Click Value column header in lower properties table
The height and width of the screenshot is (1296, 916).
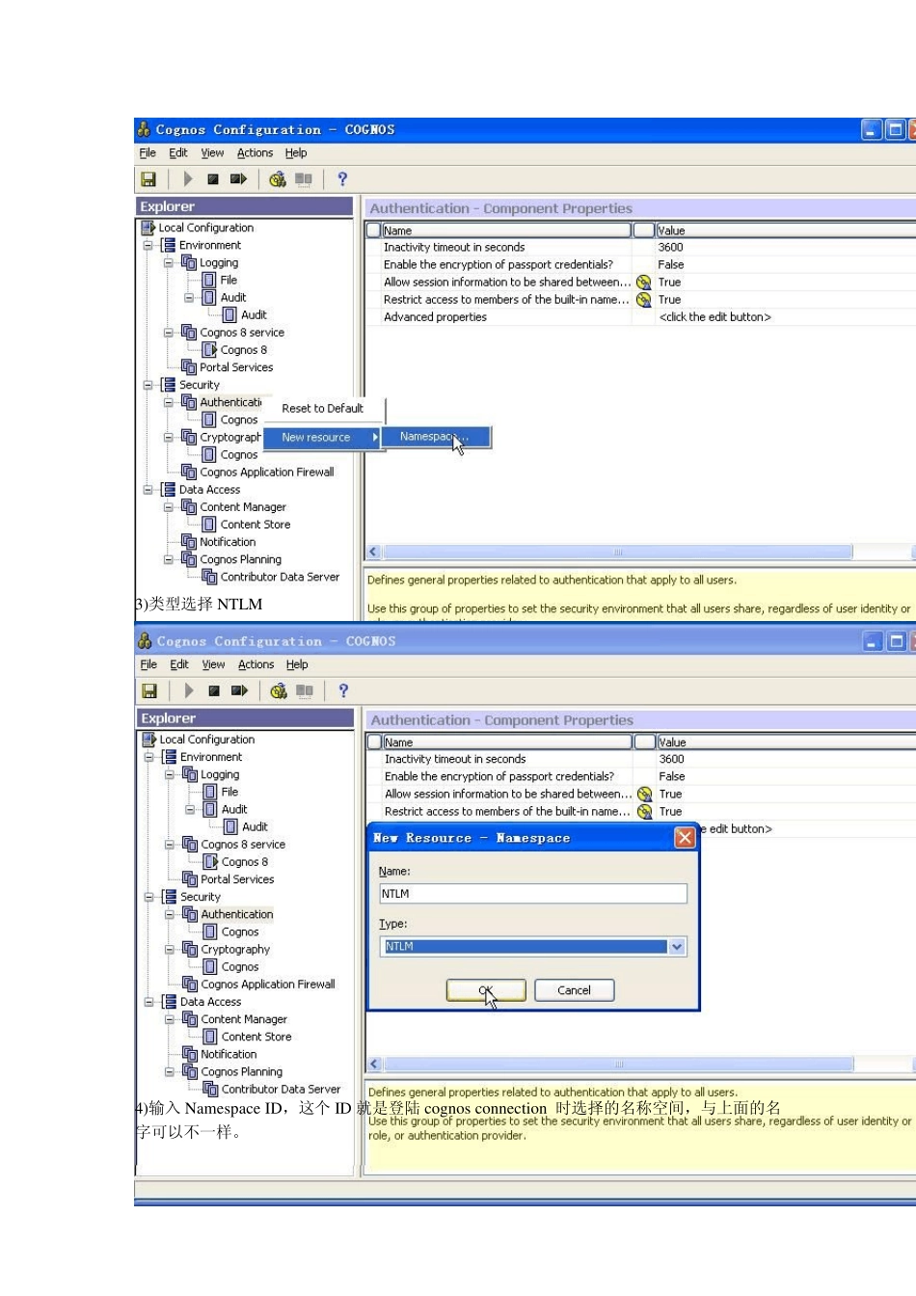[786, 742]
